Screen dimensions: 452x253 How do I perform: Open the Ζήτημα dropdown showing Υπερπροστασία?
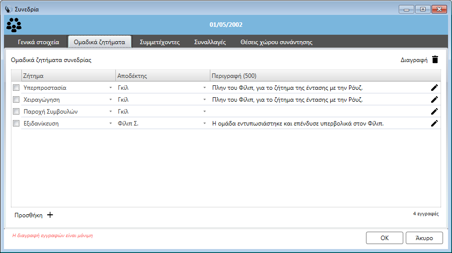pos(110,88)
